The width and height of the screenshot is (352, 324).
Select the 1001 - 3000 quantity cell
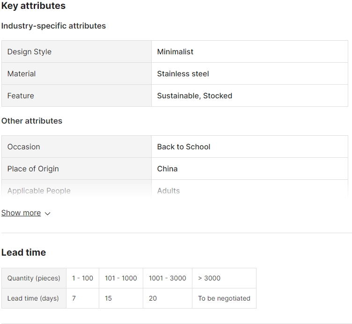pos(168,278)
